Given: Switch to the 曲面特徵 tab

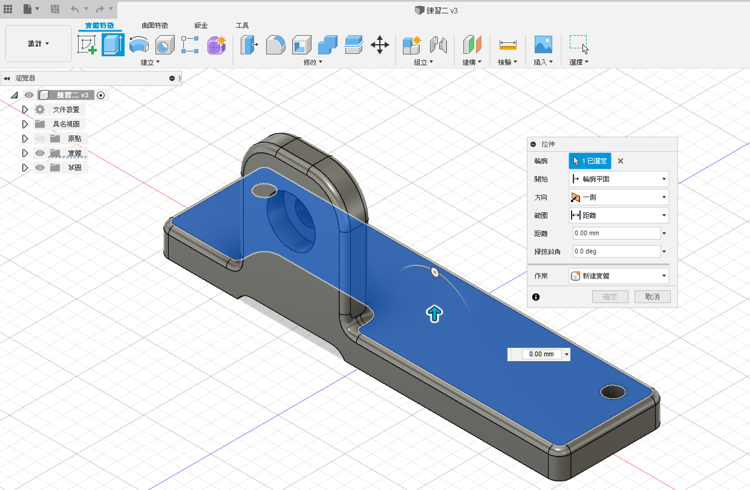Looking at the screenshot, I should (154, 25).
